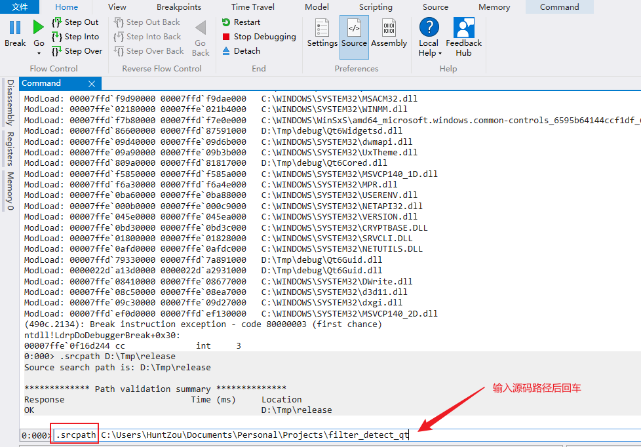Click the Break pause icon

pyautogui.click(x=15, y=28)
